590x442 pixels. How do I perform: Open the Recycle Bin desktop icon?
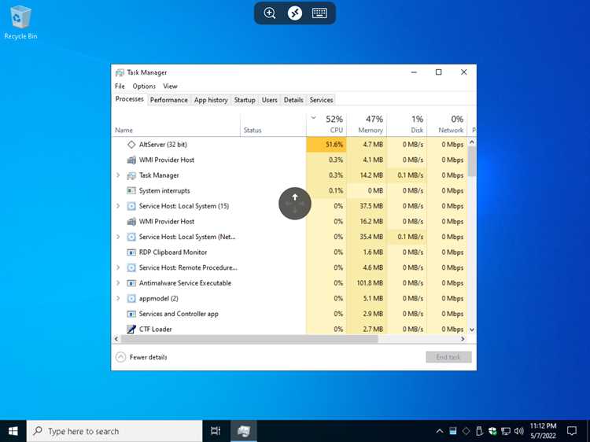point(20,23)
